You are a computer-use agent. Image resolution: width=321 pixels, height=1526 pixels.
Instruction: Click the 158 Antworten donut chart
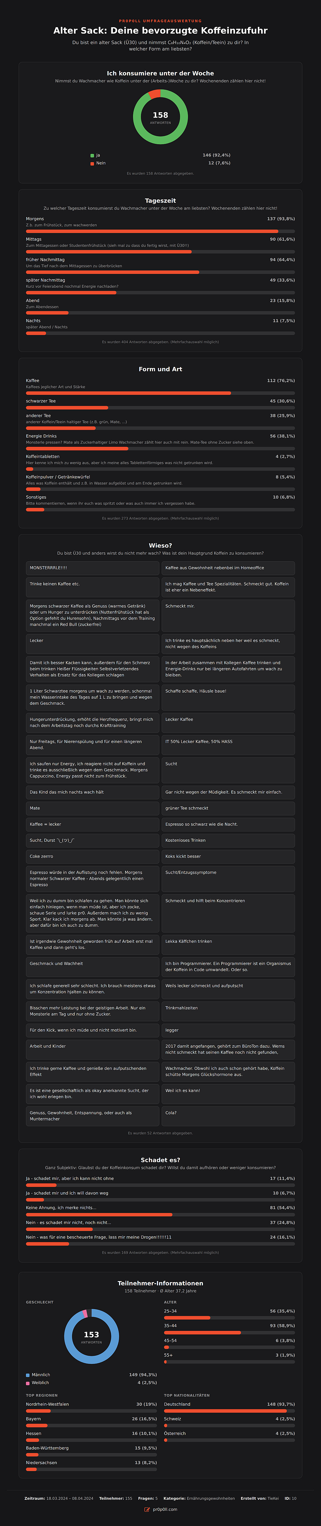(161, 117)
